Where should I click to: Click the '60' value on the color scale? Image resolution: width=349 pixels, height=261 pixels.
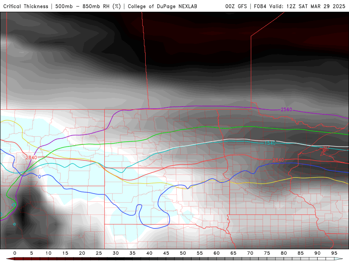coord(216,253)
